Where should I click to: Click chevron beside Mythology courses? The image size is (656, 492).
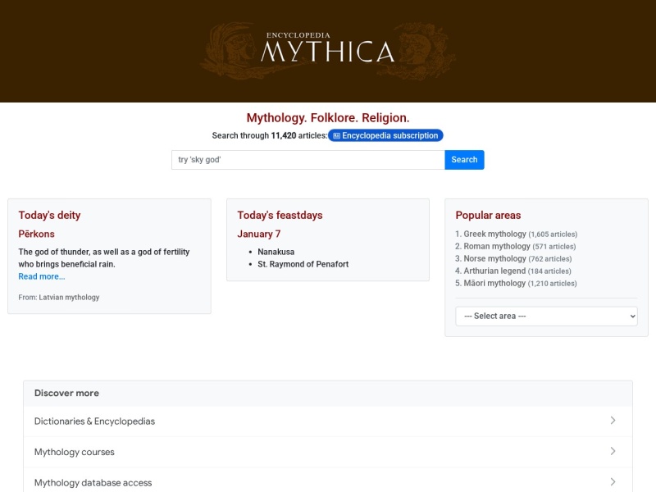tap(613, 451)
